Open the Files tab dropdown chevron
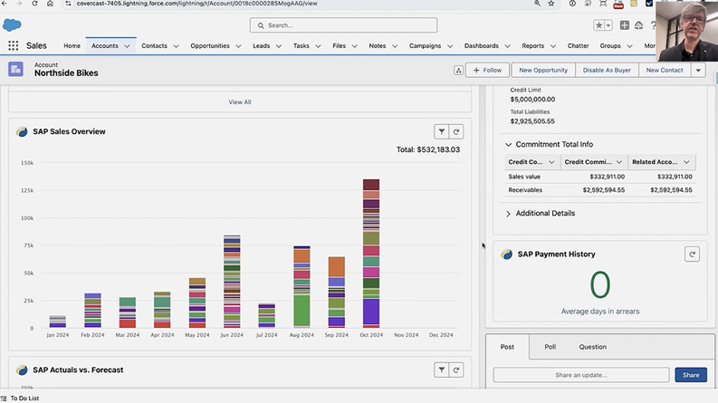The image size is (718, 403). pyautogui.click(x=354, y=46)
